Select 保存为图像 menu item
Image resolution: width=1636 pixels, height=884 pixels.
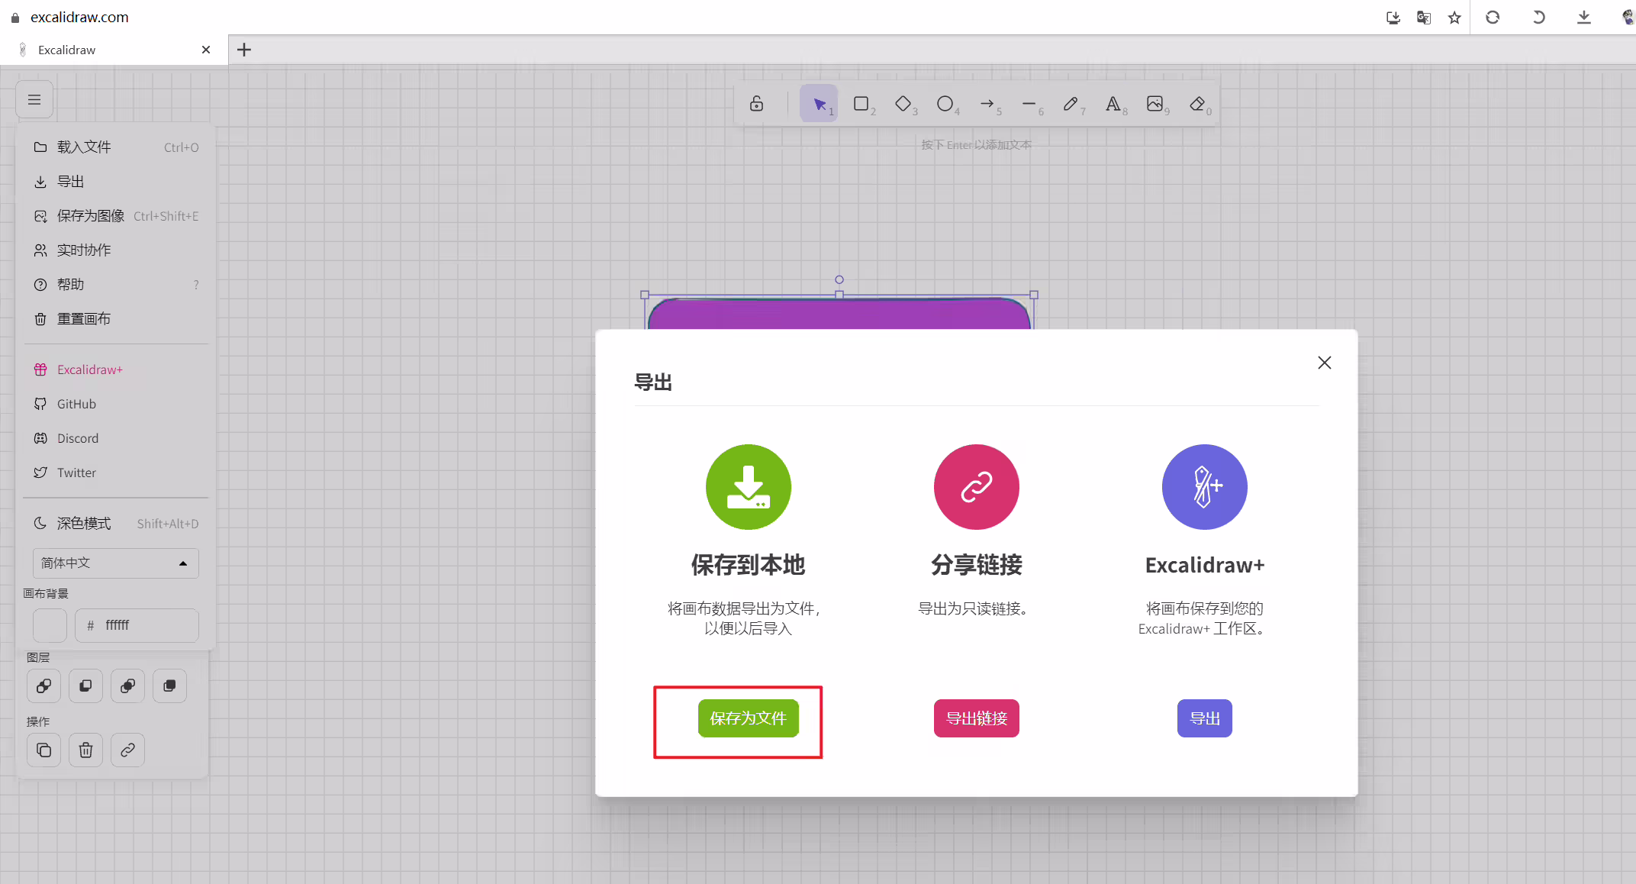point(116,216)
